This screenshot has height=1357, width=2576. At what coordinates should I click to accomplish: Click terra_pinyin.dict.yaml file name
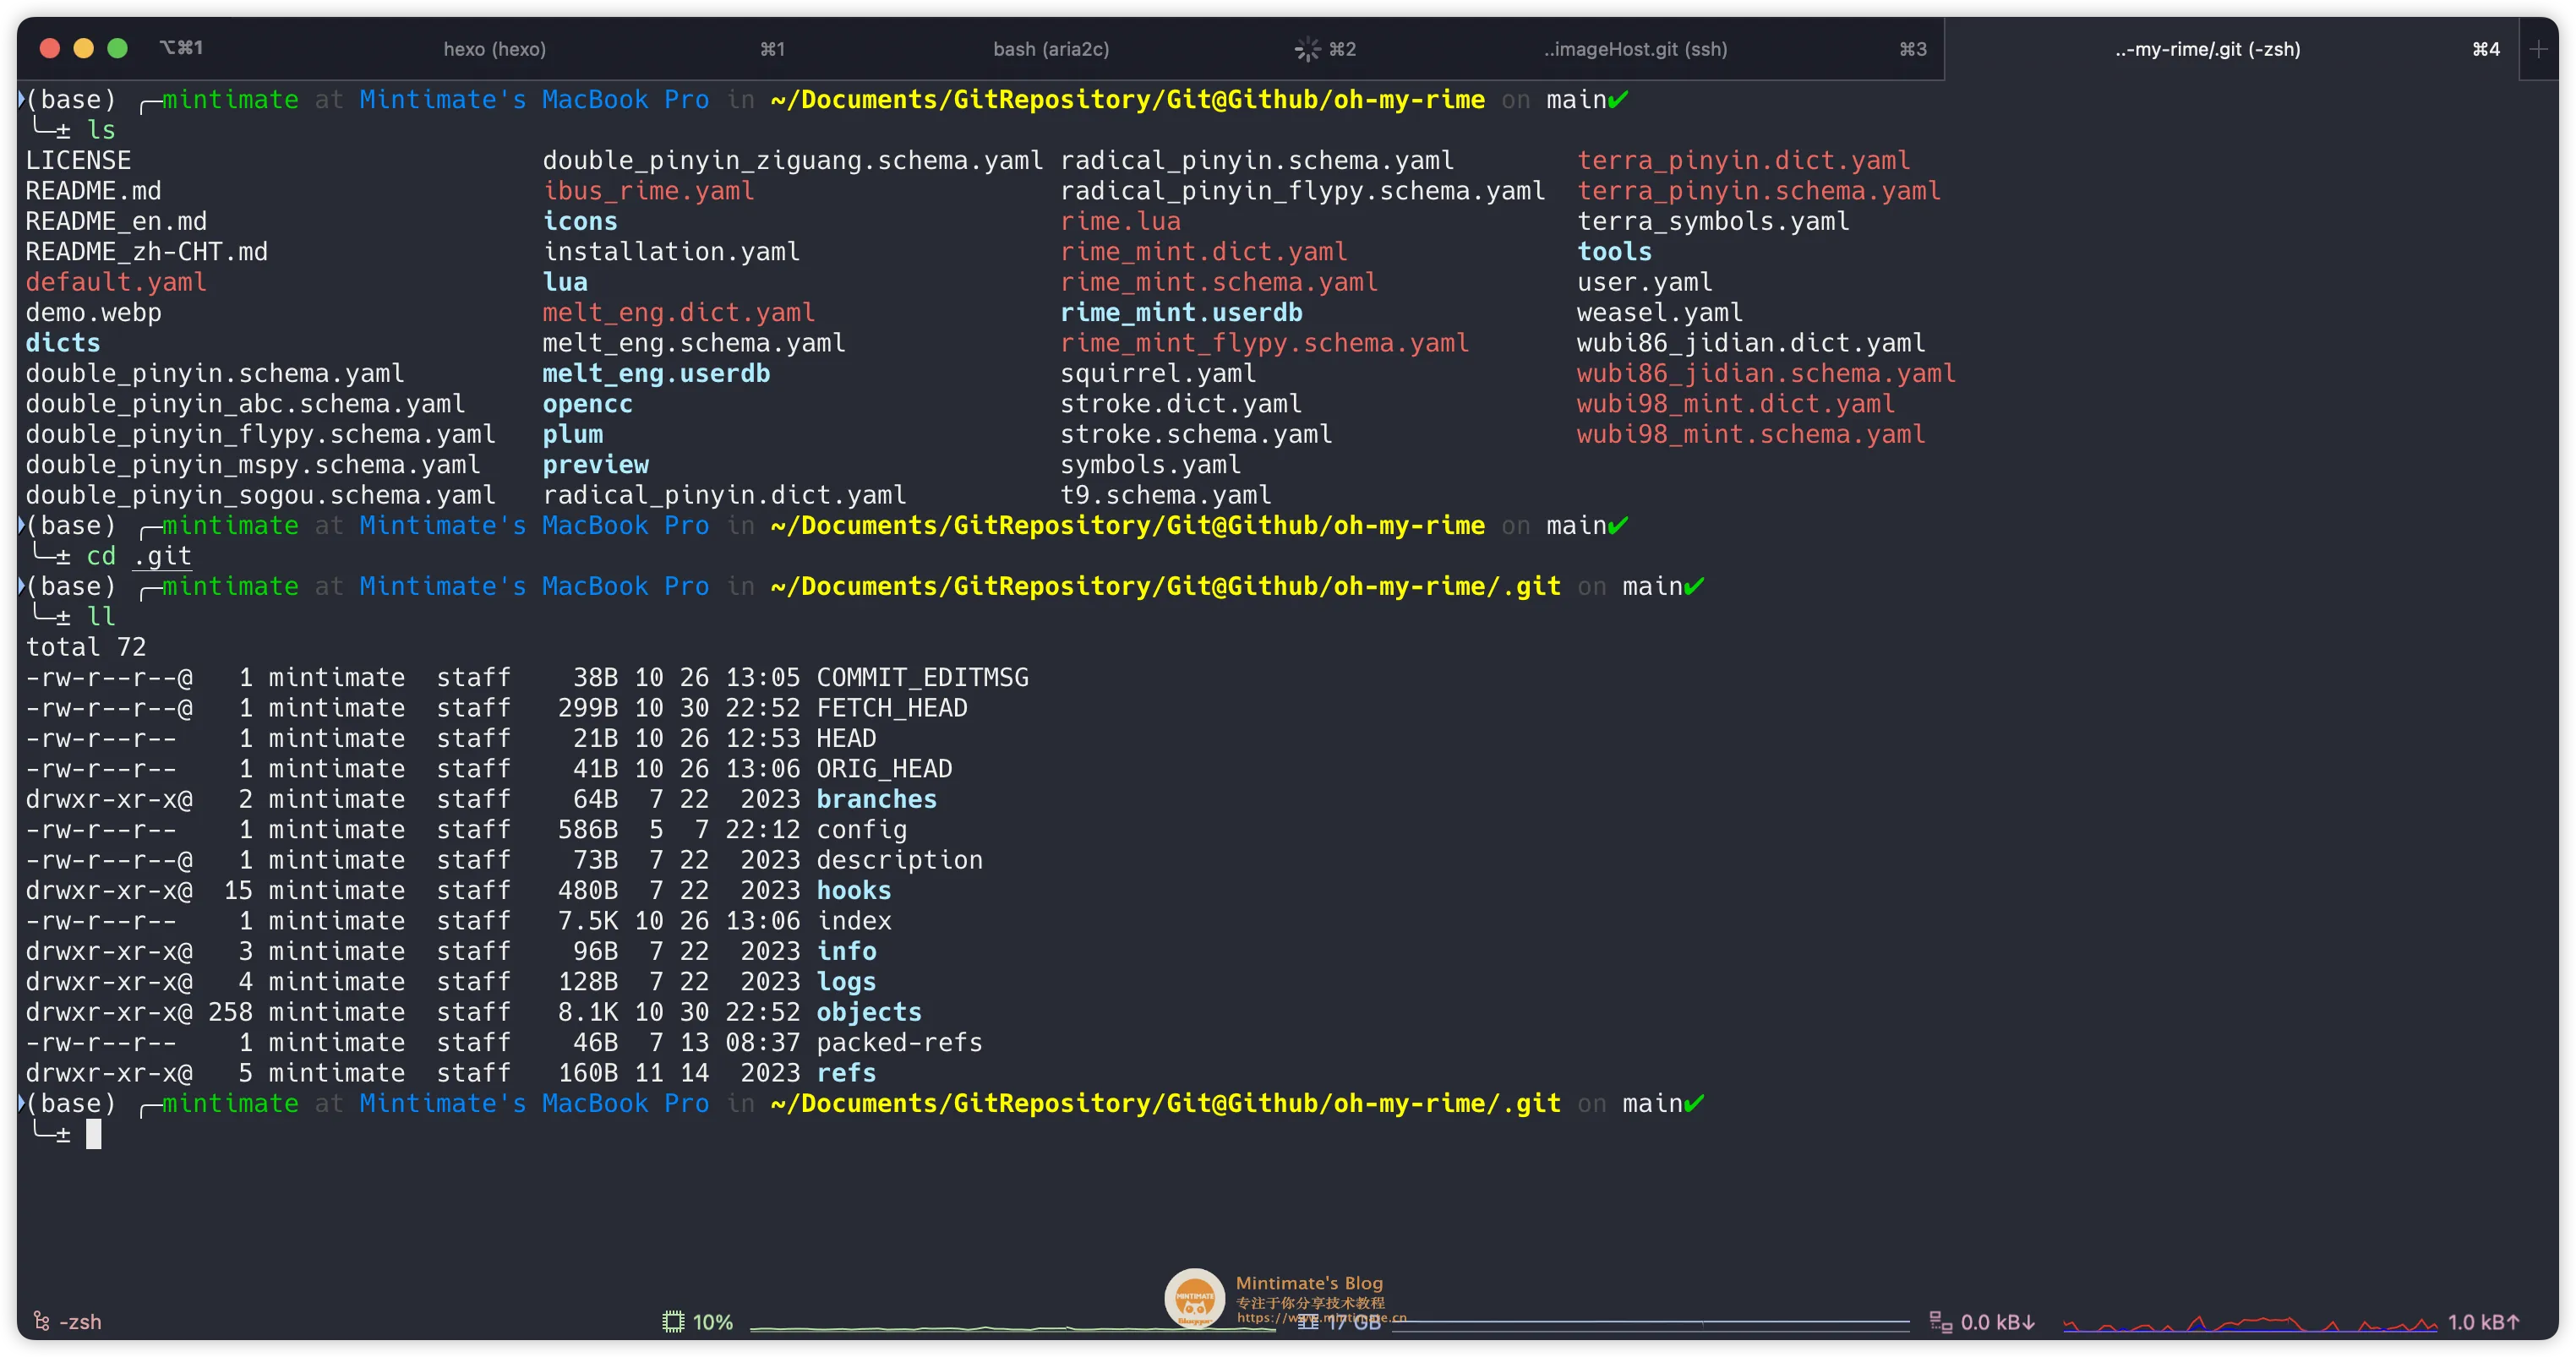pos(1743,160)
